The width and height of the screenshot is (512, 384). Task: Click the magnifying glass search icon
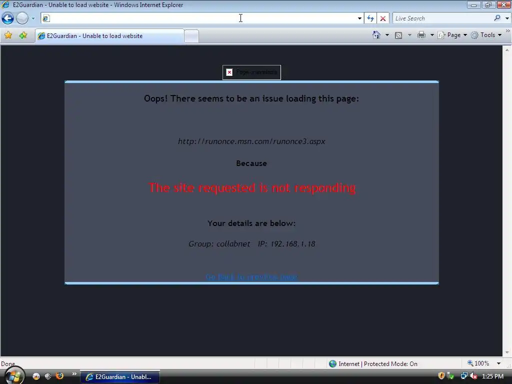coord(497,18)
